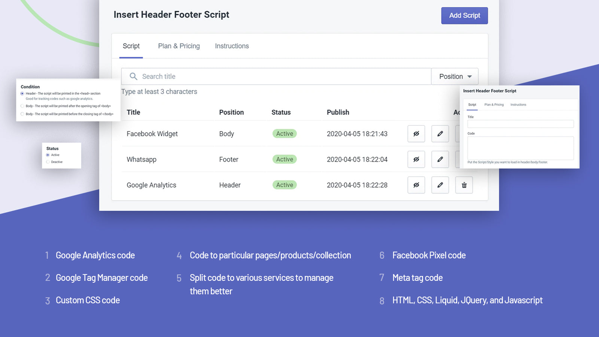Click the Code textarea in small panel
The image size is (599, 337).
pos(520,148)
